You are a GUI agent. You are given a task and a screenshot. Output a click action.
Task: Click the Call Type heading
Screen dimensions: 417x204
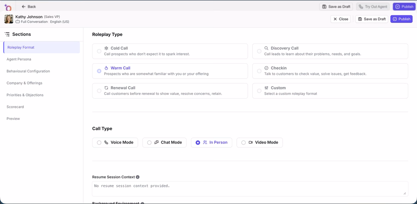pyautogui.click(x=102, y=129)
